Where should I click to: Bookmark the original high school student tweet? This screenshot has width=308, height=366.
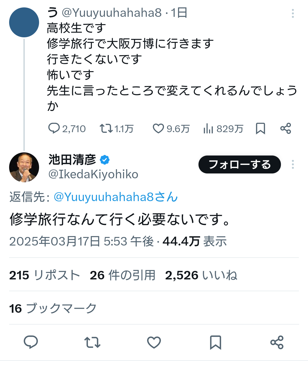(x=260, y=129)
